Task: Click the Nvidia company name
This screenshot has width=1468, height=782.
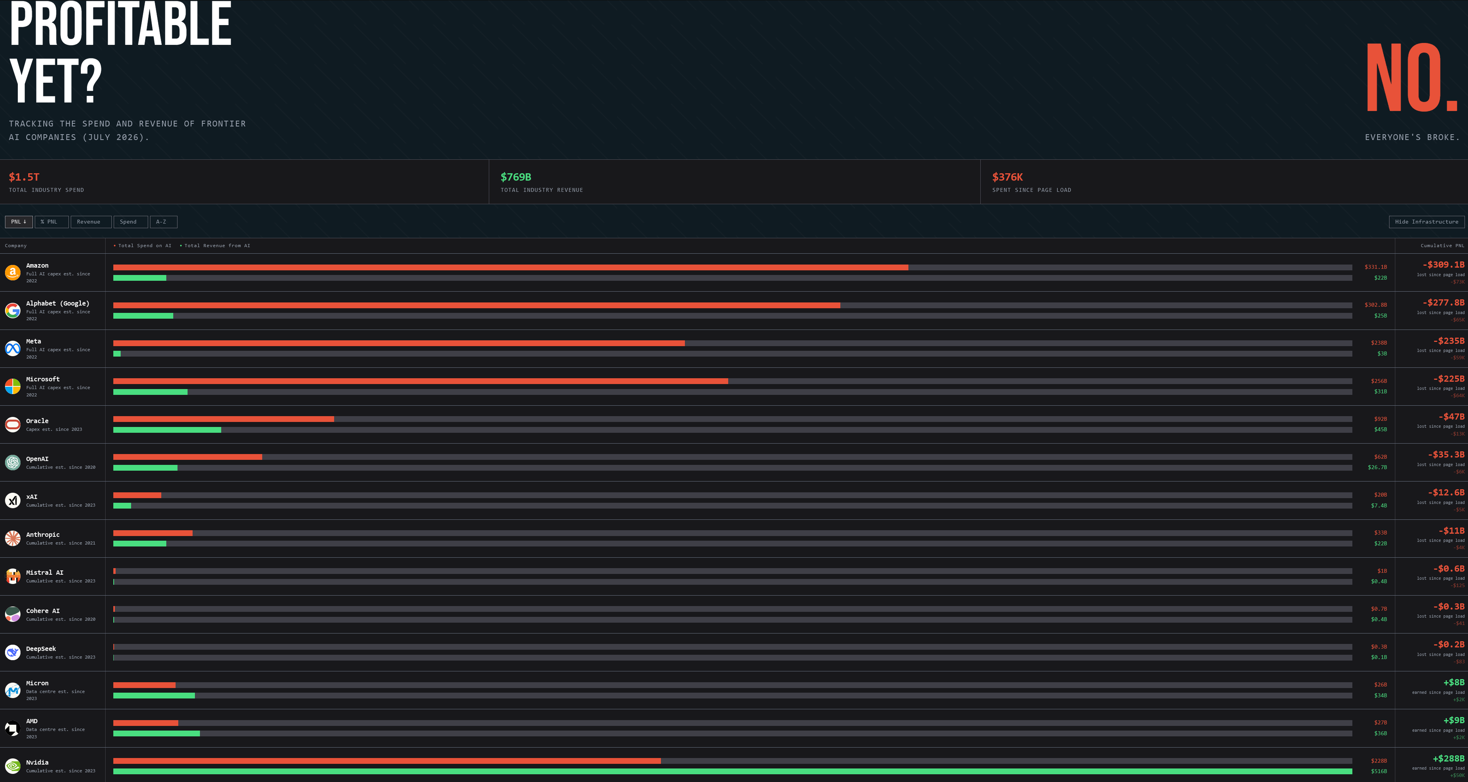Action: (x=37, y=762)
